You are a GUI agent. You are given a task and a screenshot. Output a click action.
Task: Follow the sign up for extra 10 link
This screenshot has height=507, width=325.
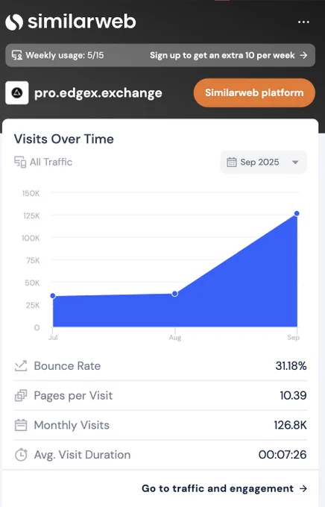click(x=228, y=55)
